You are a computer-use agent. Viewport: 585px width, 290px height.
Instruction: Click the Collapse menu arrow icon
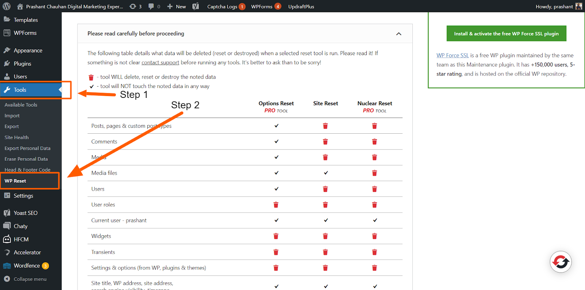pos(7,279)
